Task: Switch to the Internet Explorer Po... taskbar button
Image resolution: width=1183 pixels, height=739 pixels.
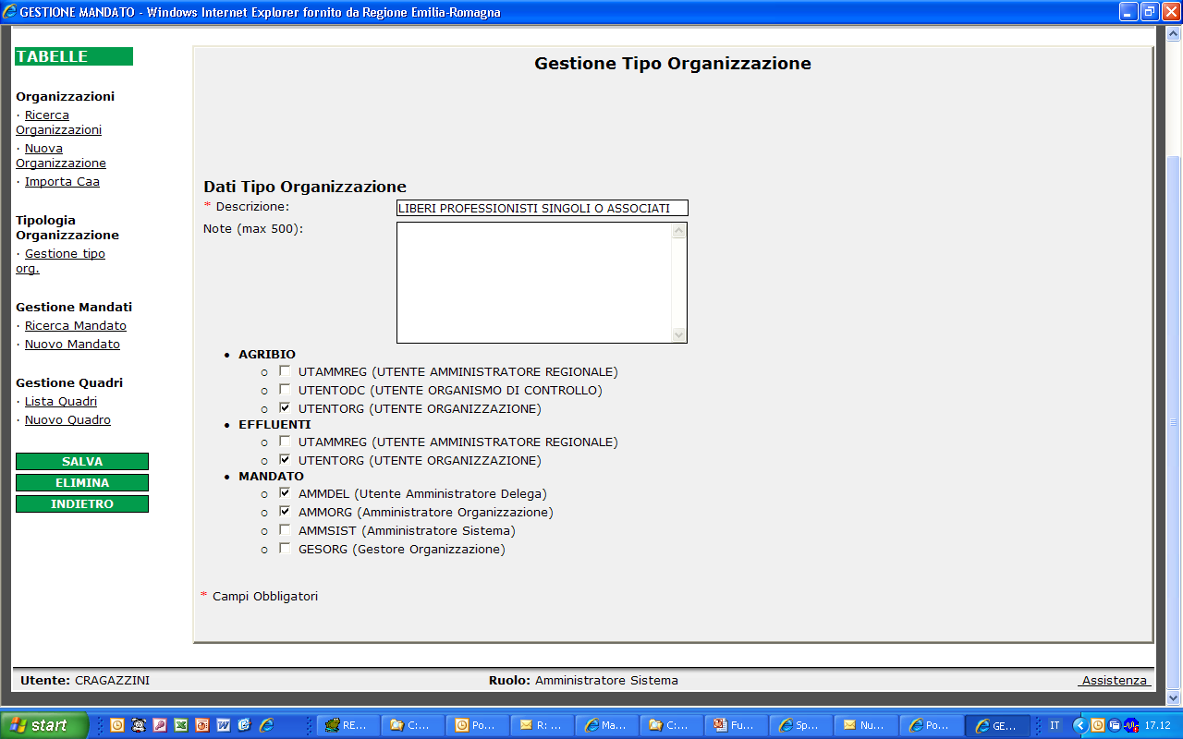Action: tap(930, 725)
